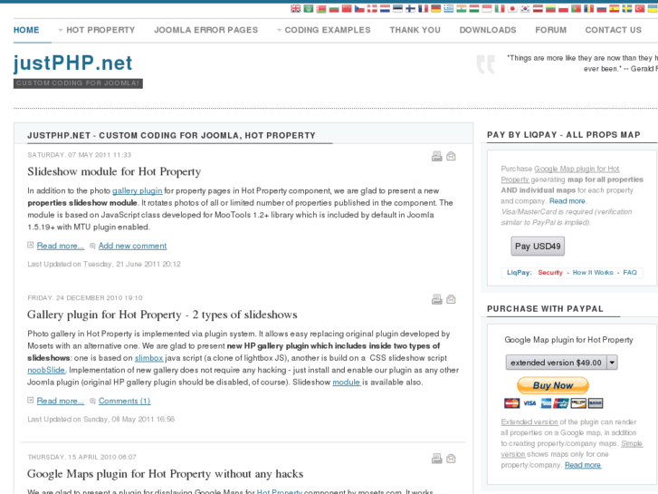Follow the noobSlide link
Image resolution: width=658 pixels, height=494 pixels.
(46, 371)
